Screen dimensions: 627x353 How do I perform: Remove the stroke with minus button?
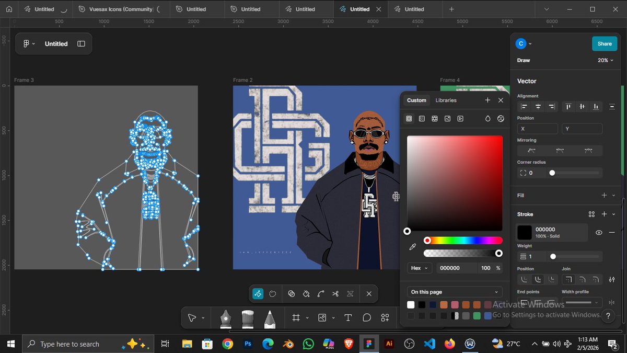coord(612,233)
